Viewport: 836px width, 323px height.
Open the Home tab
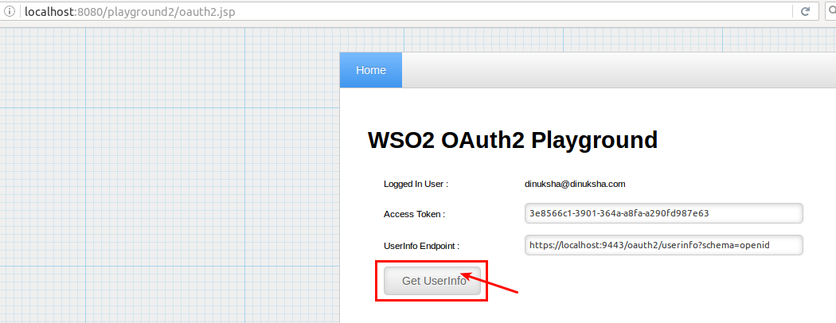371,70
